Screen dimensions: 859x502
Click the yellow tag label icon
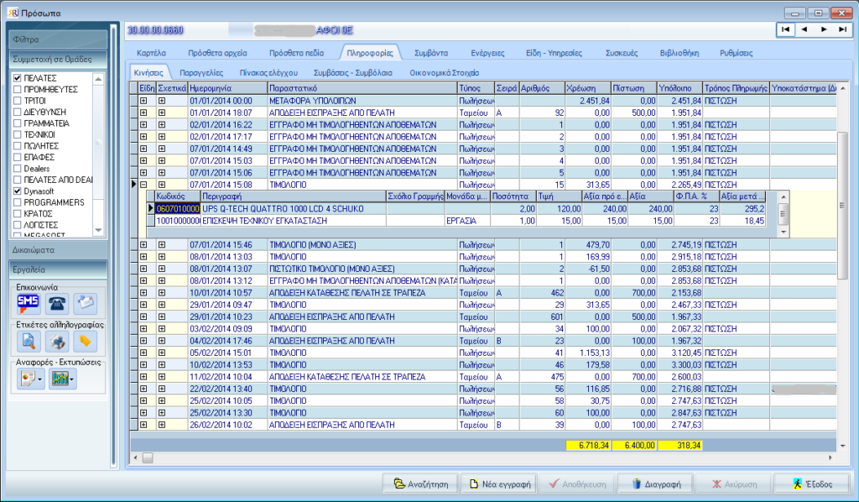coord(86,342)
